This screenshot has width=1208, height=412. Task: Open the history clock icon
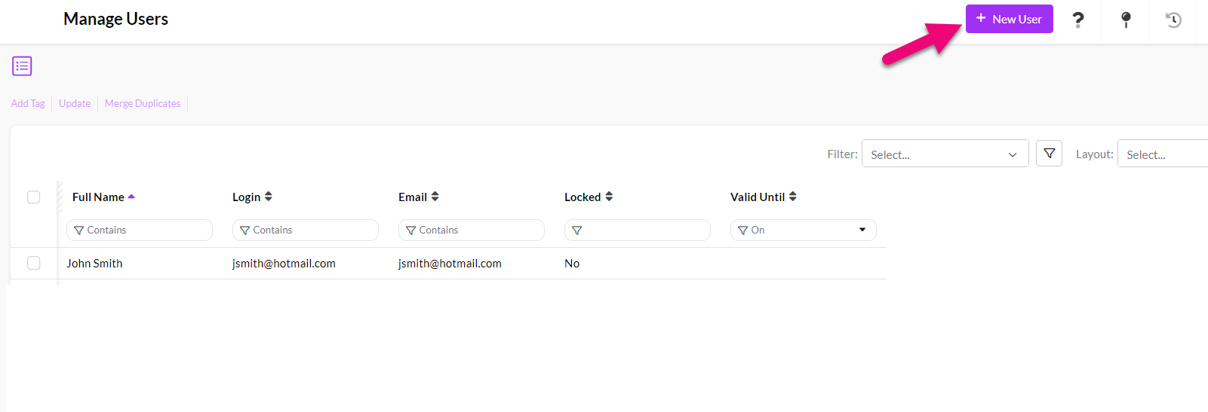point(1173,20)
